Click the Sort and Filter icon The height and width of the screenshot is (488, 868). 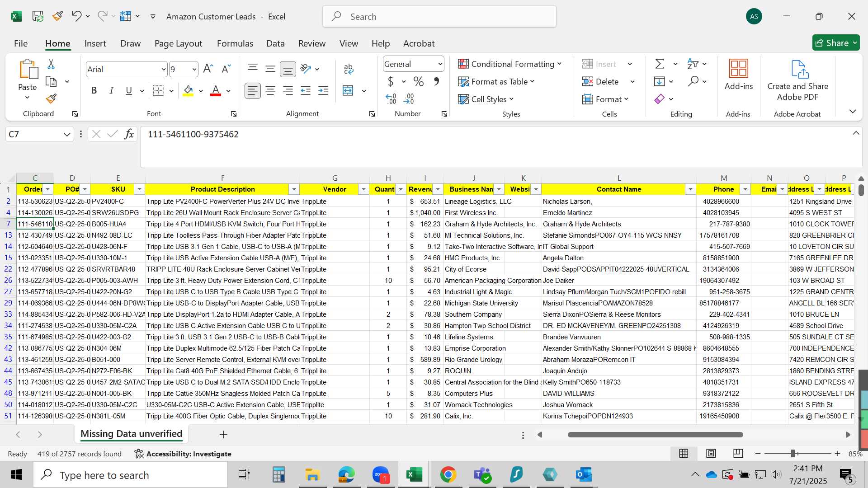click(693, 64)
